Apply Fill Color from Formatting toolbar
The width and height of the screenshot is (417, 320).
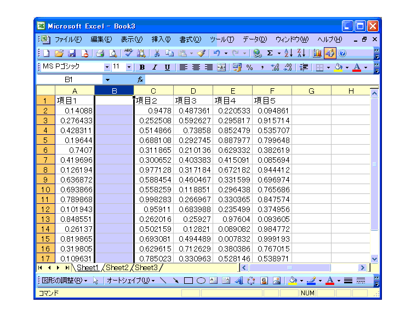click(338, 67)
